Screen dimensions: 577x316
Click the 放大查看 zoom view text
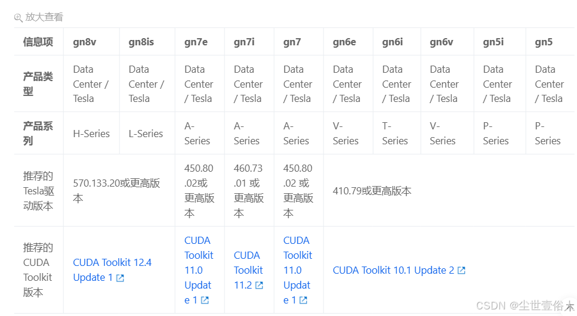[44, 17]
